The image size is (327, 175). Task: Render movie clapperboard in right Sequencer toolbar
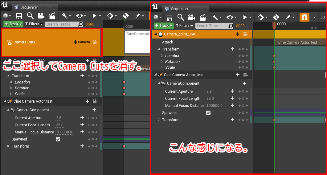[202, 17]
